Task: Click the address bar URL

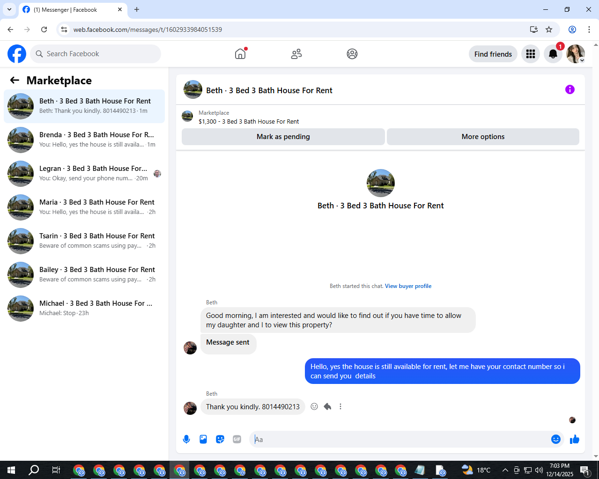Action: pos(148,29)
